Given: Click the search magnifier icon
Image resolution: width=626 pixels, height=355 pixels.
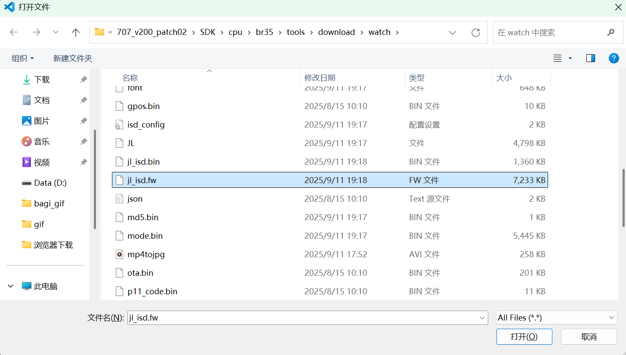Looking at the screenshot, I should [611, 32].
